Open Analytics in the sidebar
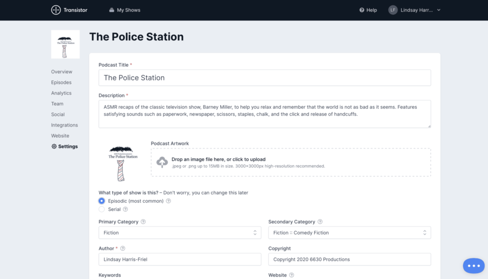This screenshot has height=279, width=488. [x=61, y=93]
